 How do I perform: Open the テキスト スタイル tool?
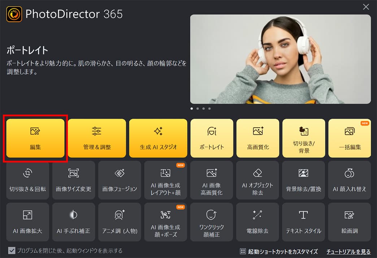pos(304,222)
